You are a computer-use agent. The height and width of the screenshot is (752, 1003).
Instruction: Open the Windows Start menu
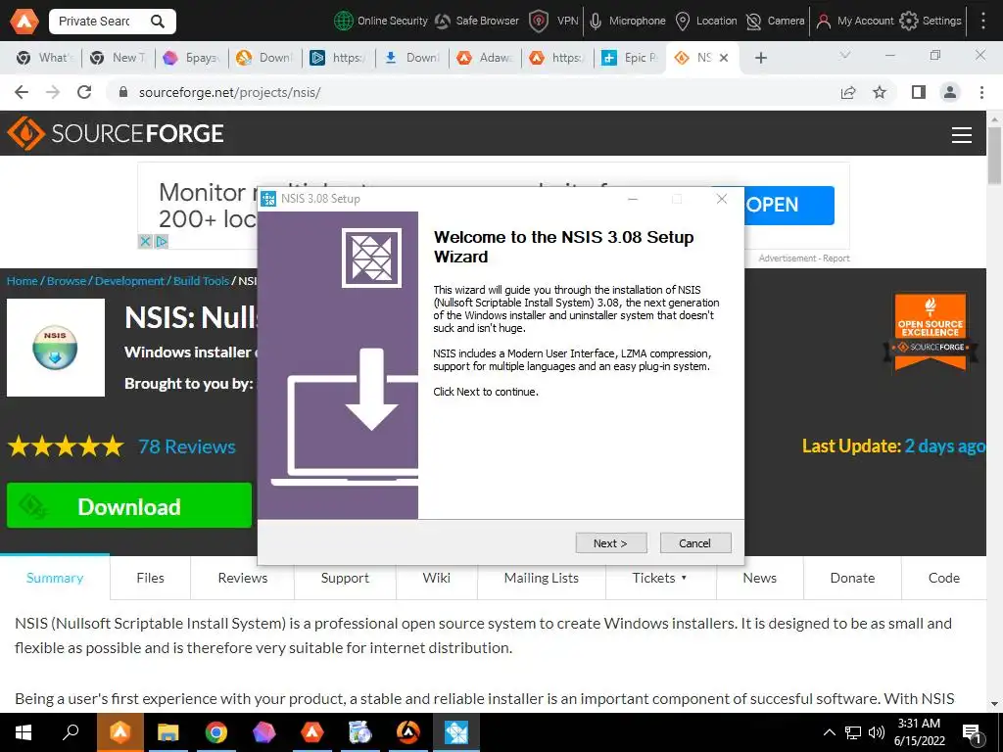pyautogui.click(x=24, y=732)
